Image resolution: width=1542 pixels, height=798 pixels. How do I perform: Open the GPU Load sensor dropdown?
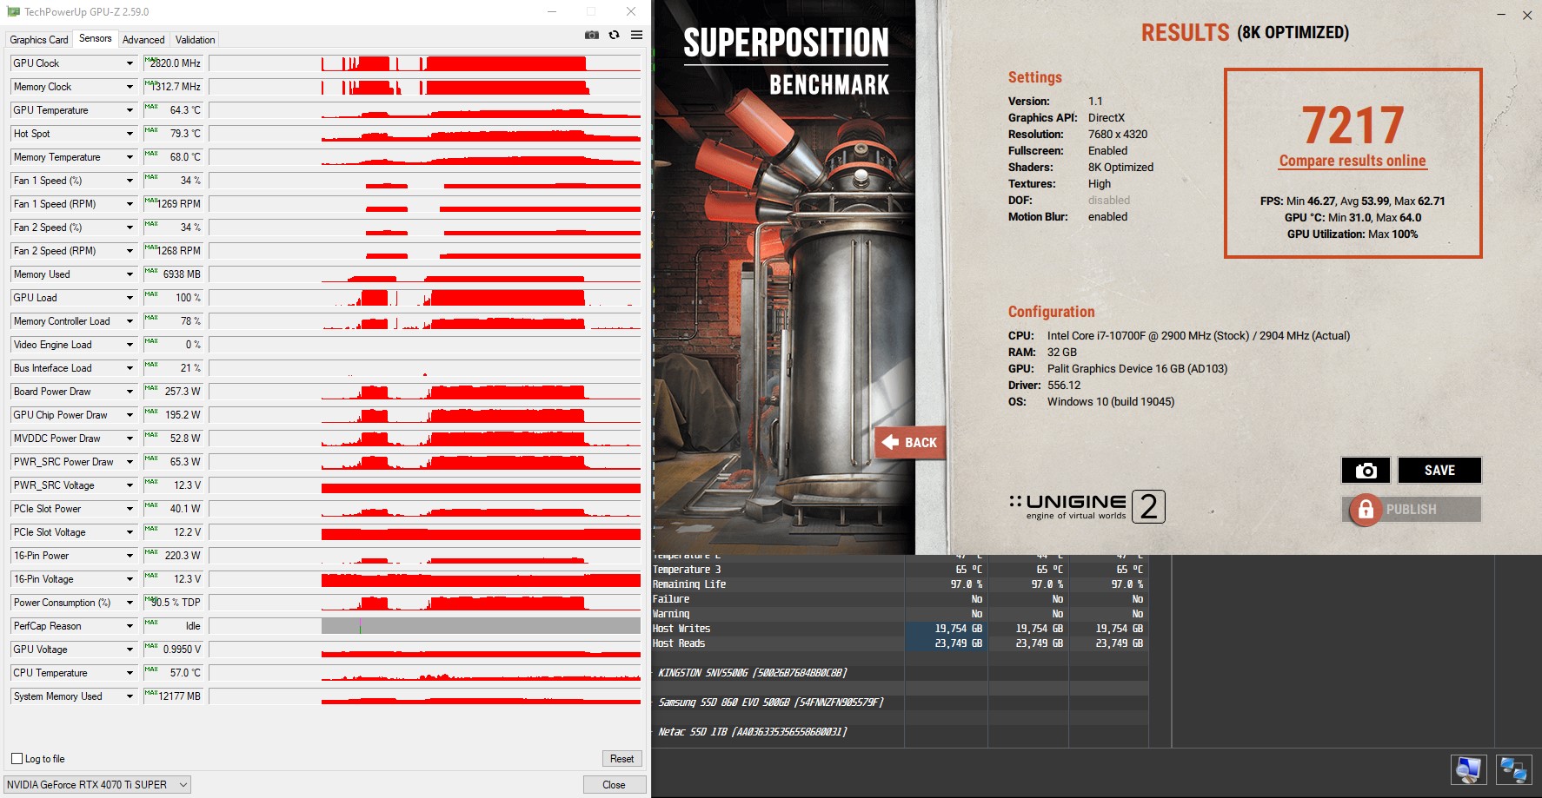pyautogui.click(x=130, y=298)
